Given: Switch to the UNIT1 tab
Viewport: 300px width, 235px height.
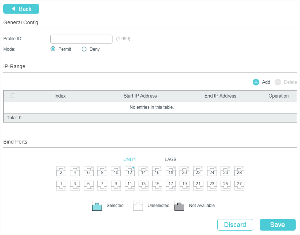Looking at the screenshot, I should point(130,159).
